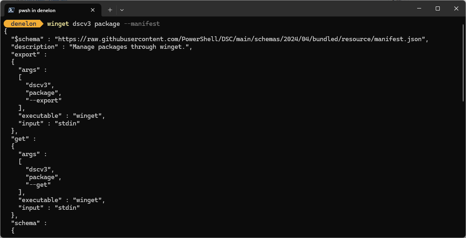This screenshot has height=238, width=466.
Task: Click the vertical scrollbar thumb
Action: (x=464, y=62)
